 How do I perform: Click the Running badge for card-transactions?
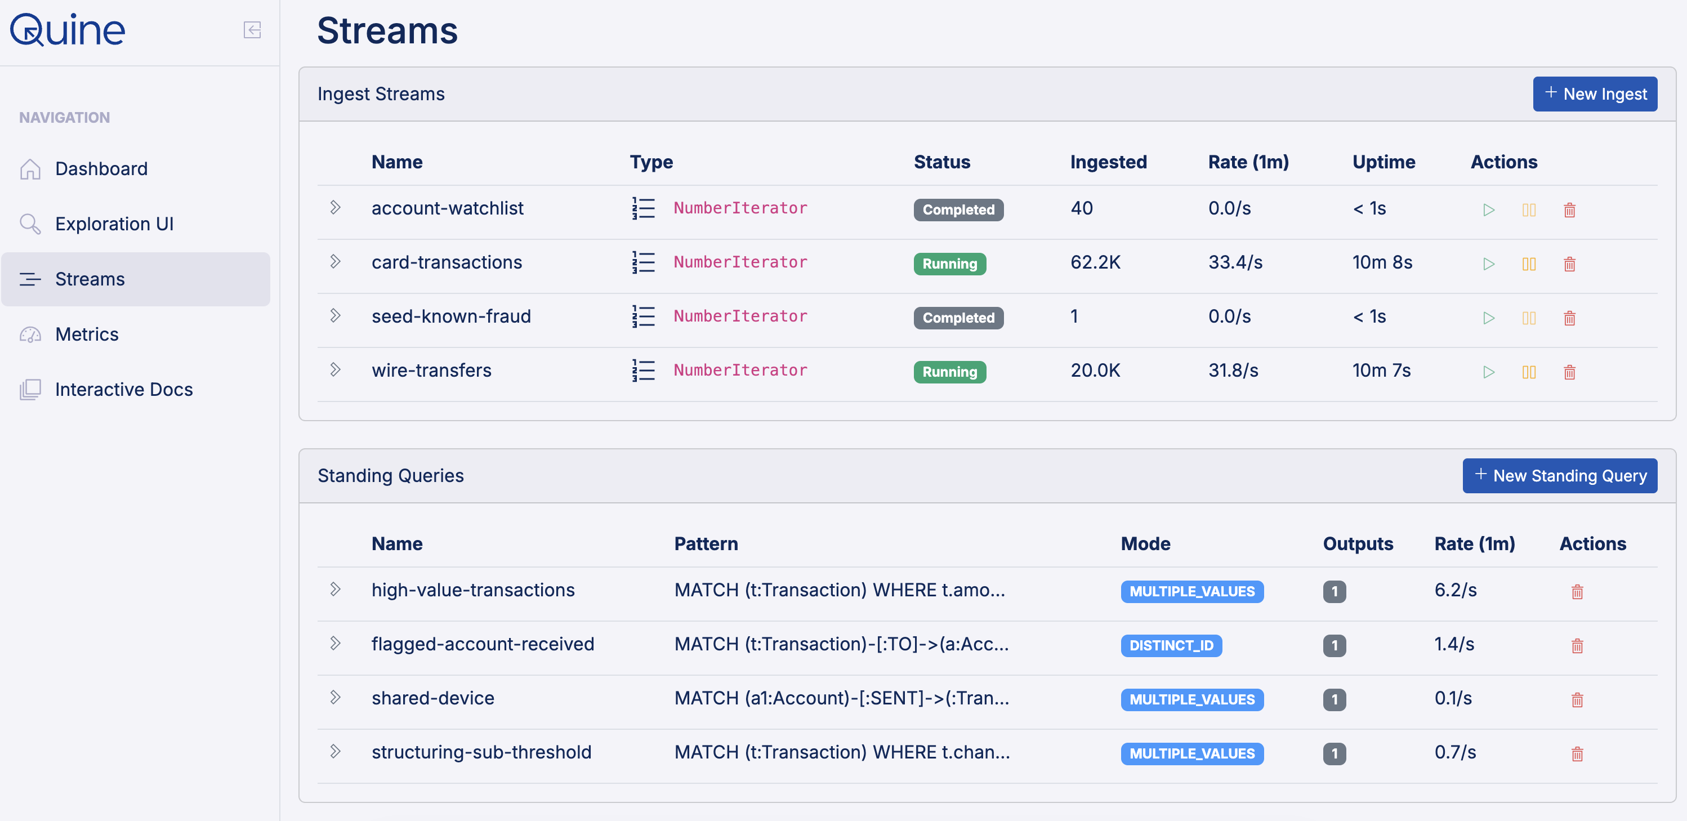[x=949, y=264]
